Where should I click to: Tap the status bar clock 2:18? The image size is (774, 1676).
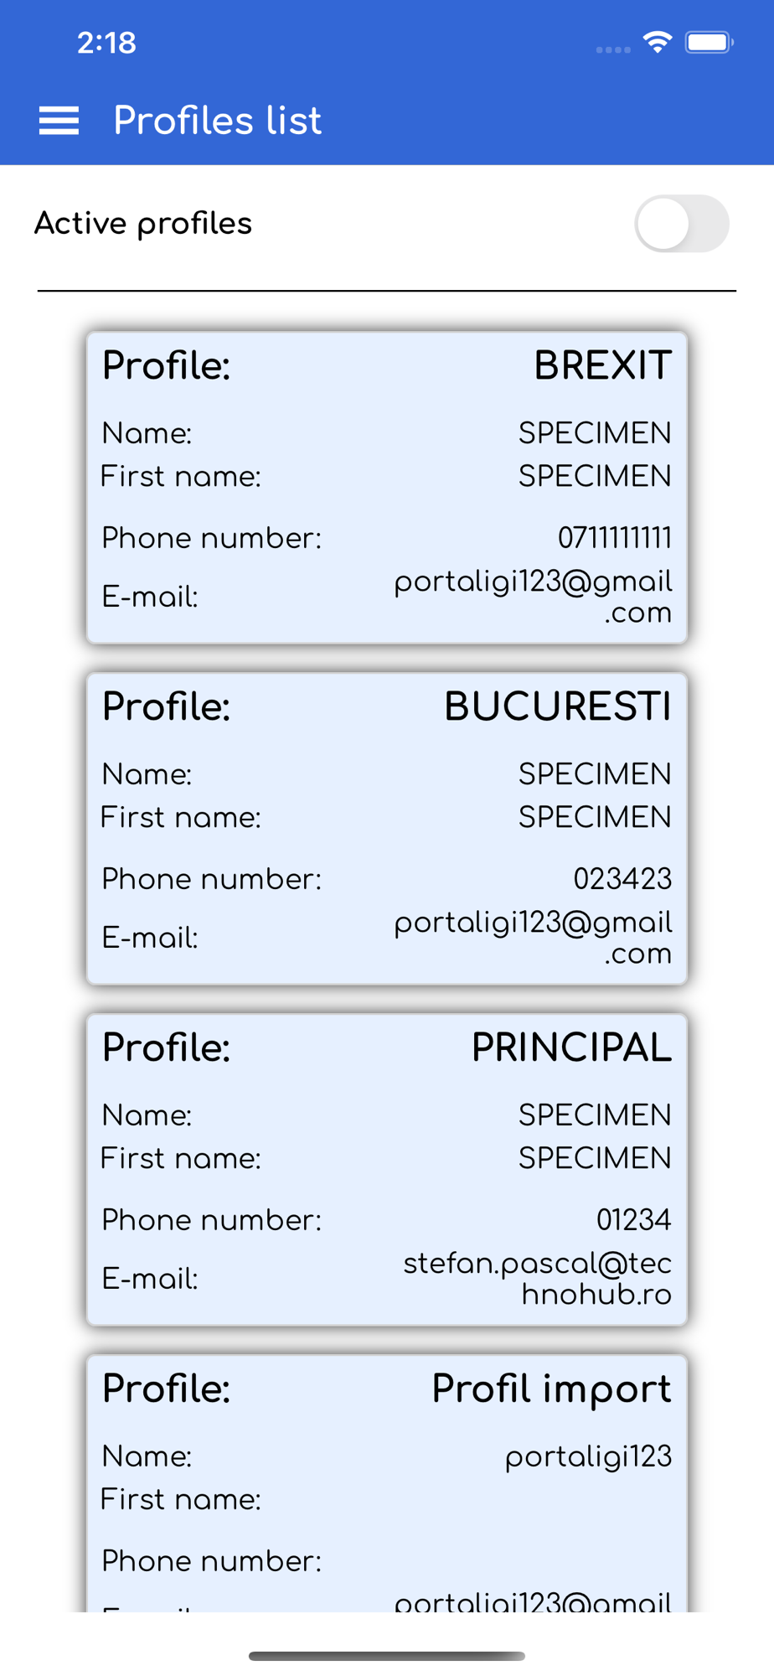point(106,43)
